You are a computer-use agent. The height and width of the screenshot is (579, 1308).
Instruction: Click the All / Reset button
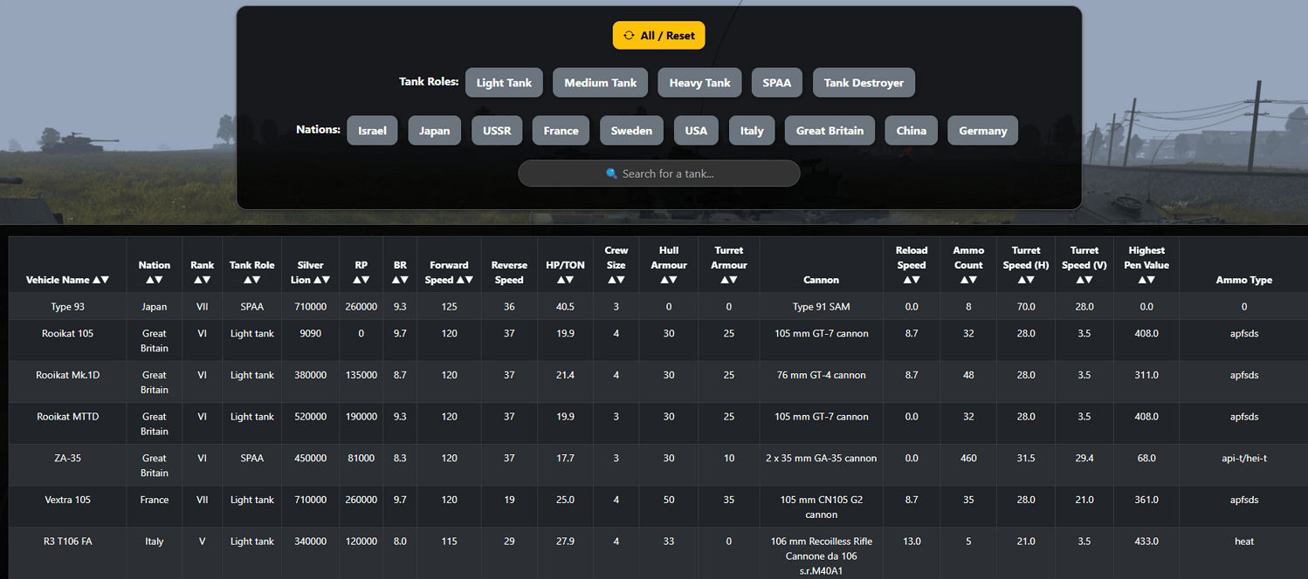(658, 36)
